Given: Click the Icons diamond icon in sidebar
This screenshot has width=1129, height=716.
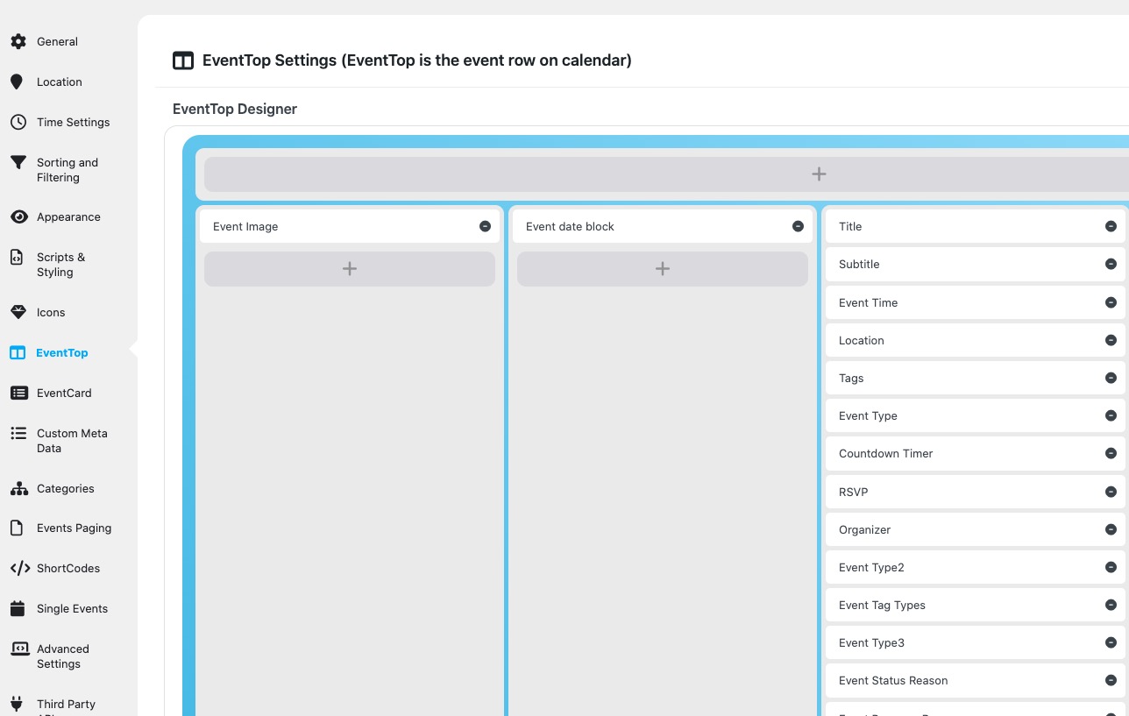Looking at the screenshot, I should 18,312.
